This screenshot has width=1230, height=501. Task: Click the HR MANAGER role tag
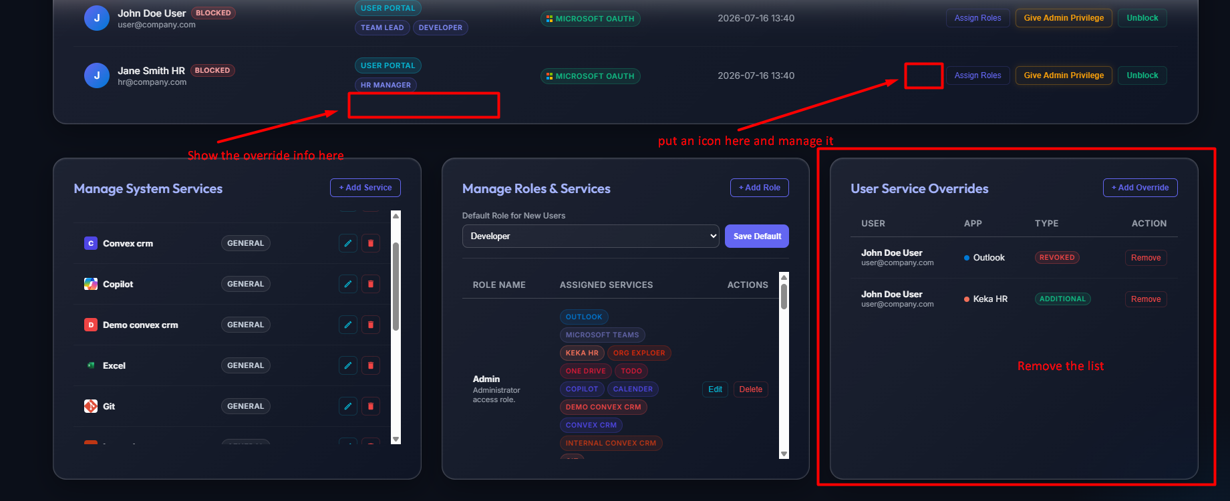coord(386,85)
